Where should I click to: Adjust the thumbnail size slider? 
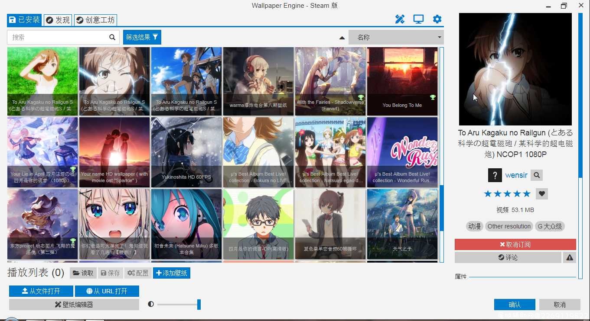coord(178,305)
